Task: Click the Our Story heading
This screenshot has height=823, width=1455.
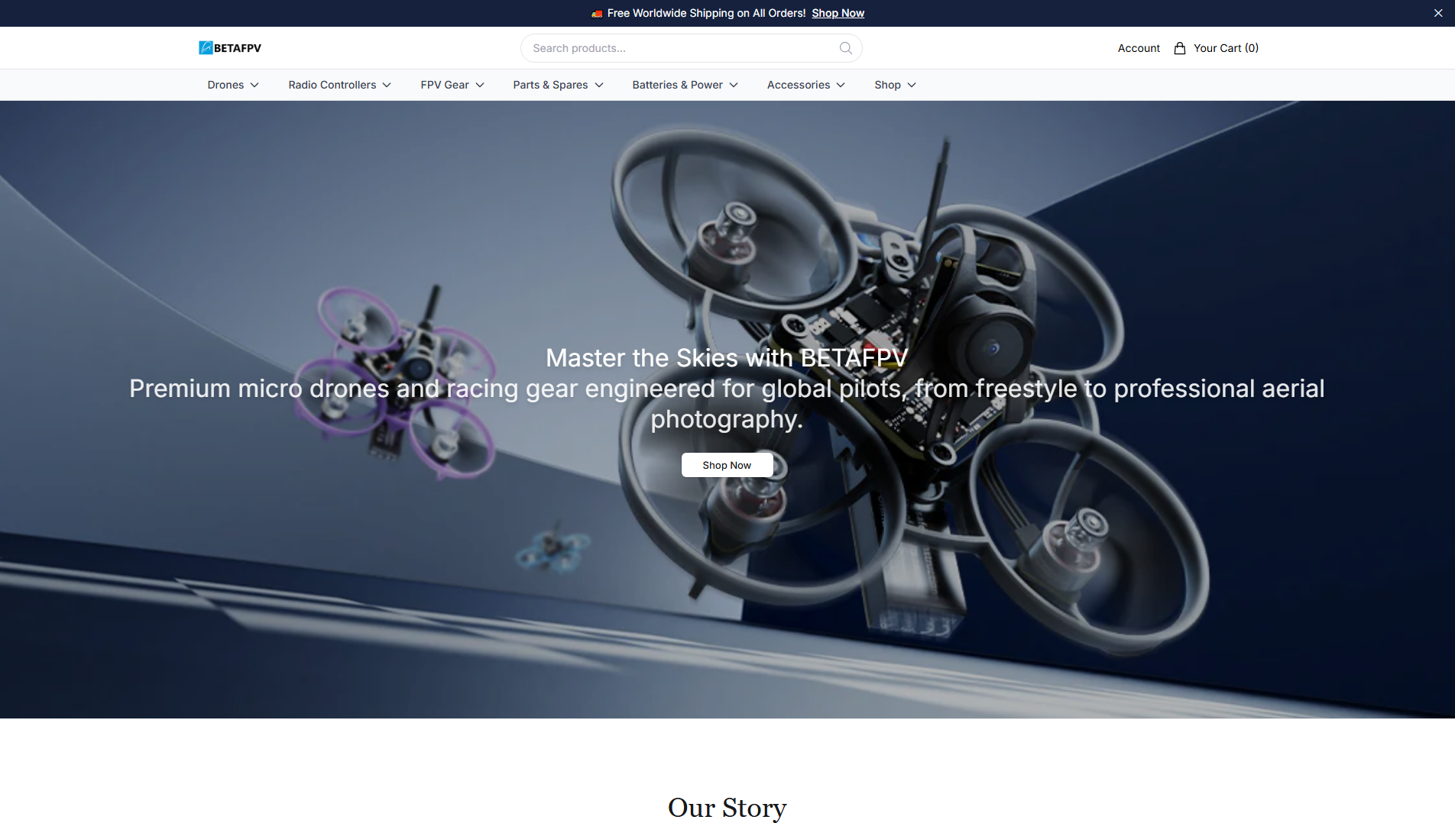Action: point(727,807)
